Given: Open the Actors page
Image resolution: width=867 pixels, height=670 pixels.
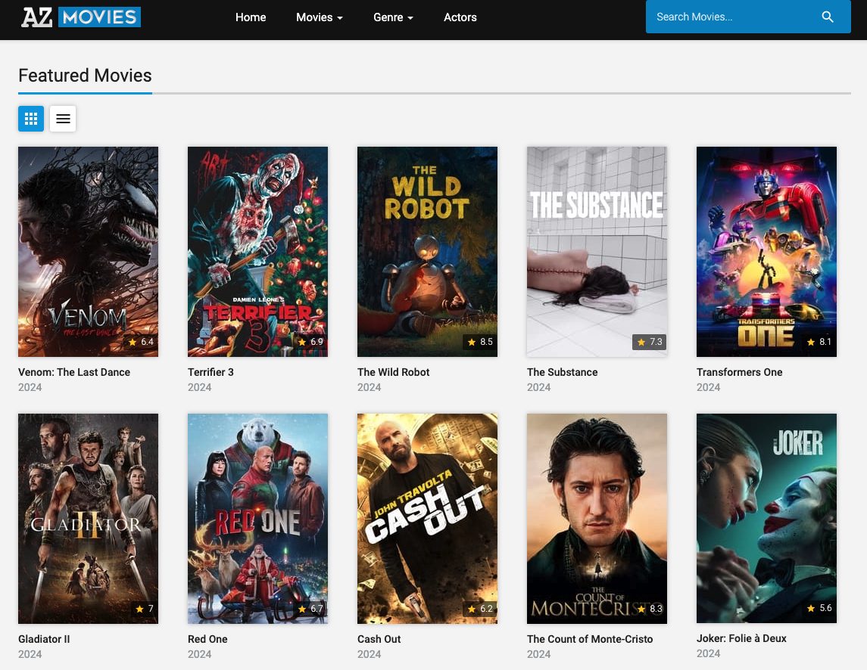Looking at the screenshot, I should pos(460,17).
